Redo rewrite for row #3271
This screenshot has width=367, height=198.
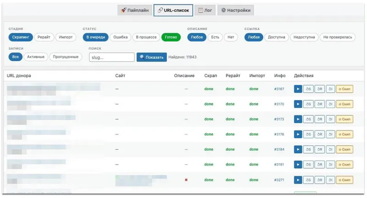[320, 180]
